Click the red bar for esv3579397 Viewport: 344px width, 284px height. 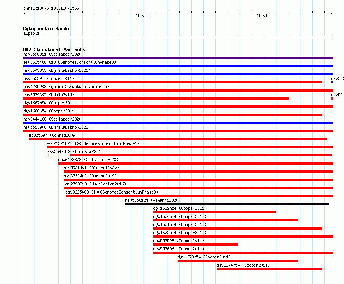click(156, 99)
